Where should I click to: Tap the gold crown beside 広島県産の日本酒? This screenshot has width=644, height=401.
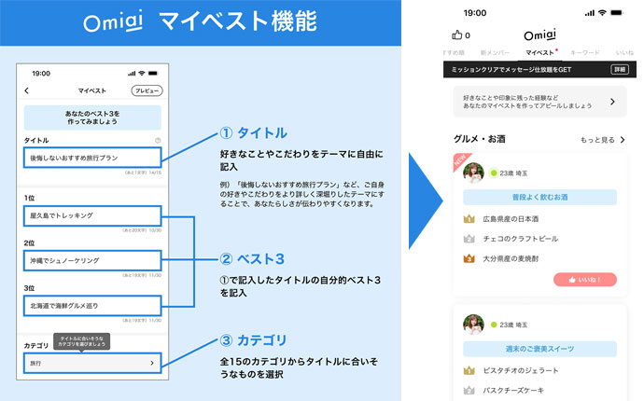coord(469,219)
